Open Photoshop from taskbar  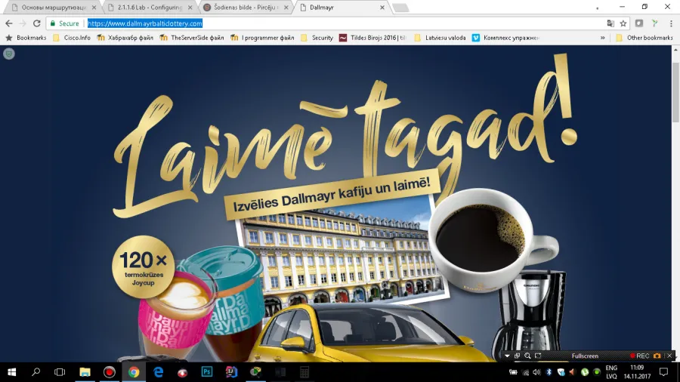coord(207,371)
